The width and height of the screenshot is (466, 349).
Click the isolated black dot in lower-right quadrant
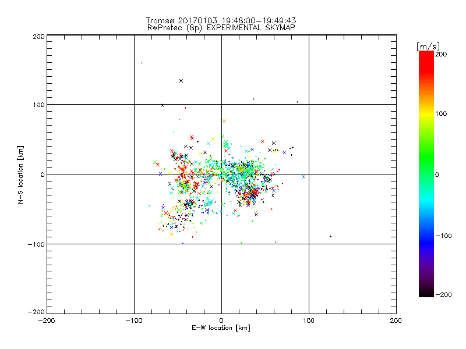[330, 237]
